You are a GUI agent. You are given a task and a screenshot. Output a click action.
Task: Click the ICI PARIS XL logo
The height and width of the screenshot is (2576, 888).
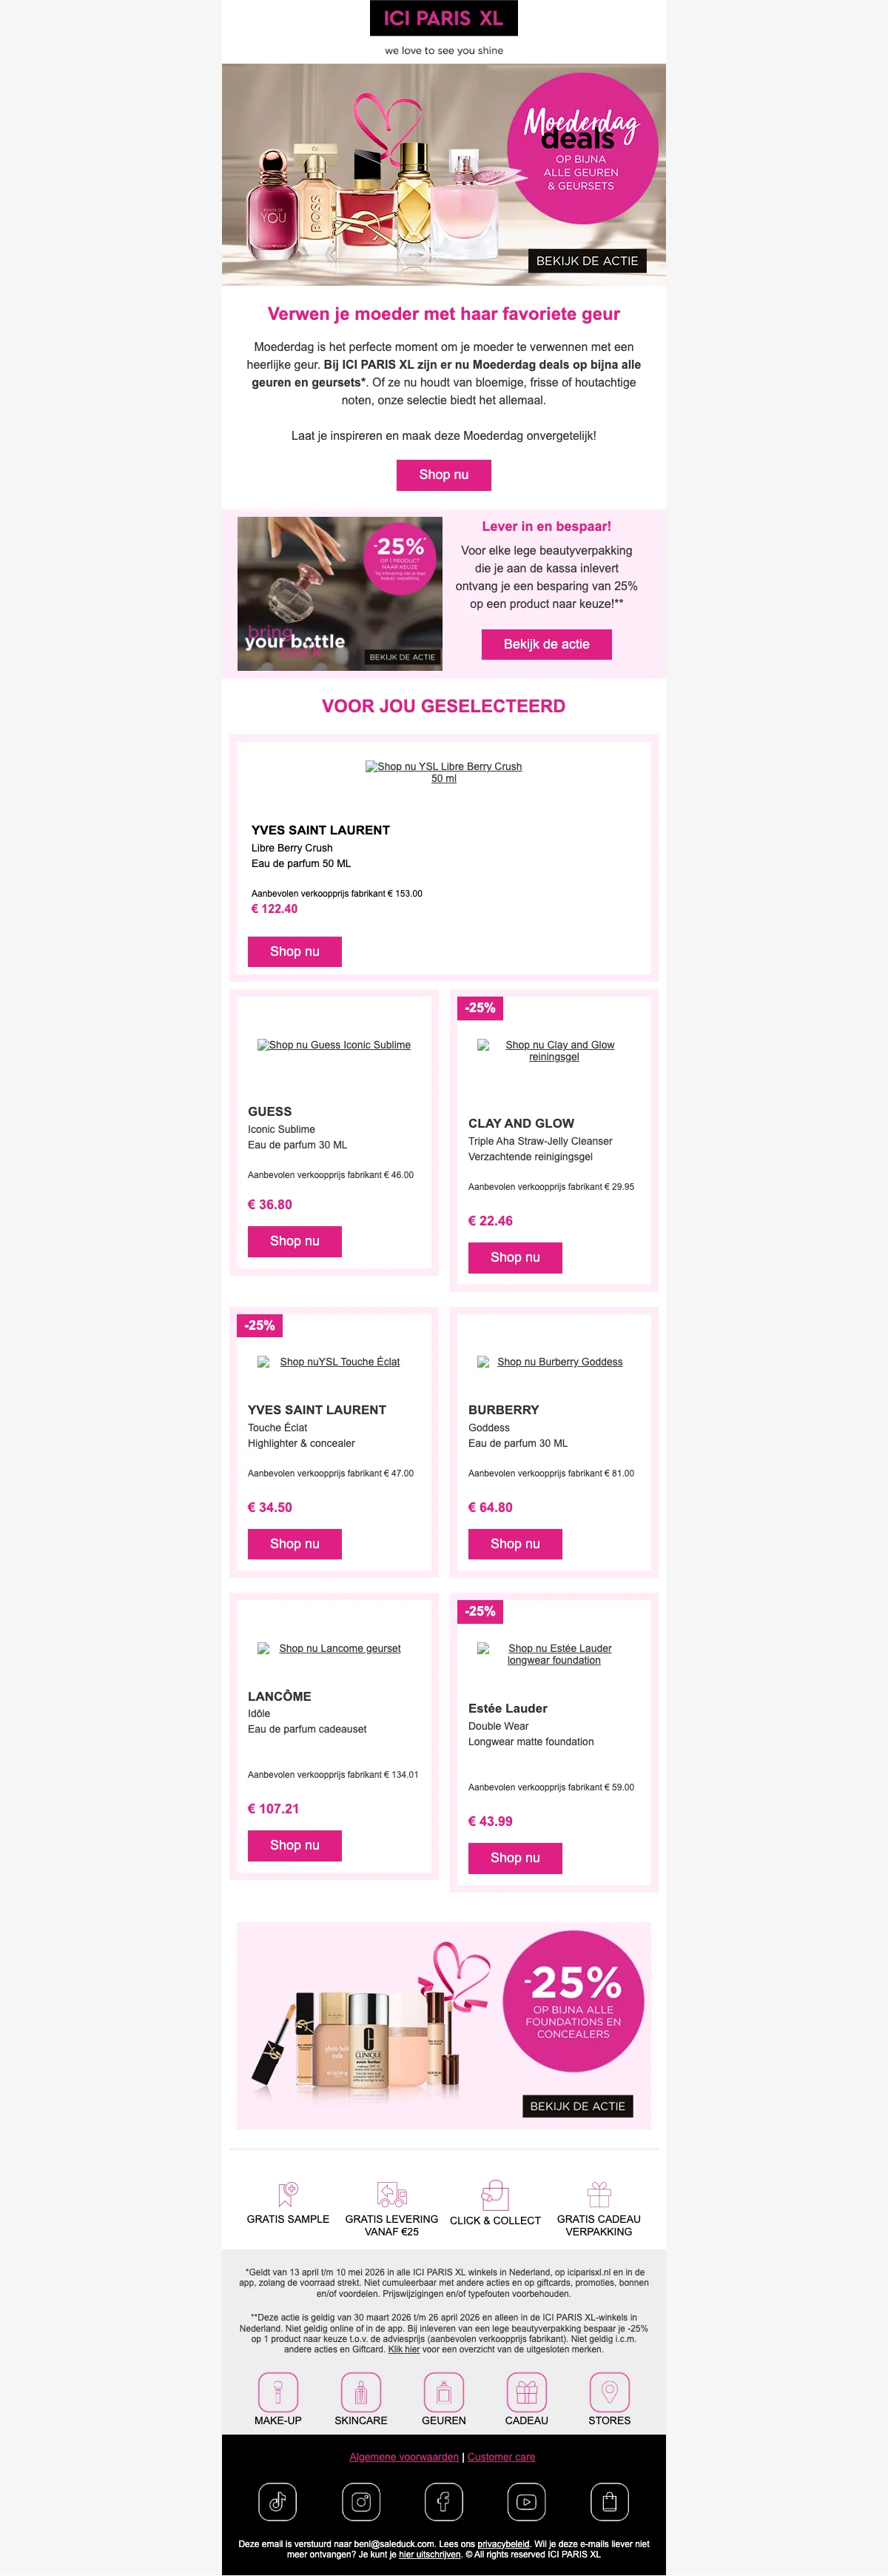(443, 19)
